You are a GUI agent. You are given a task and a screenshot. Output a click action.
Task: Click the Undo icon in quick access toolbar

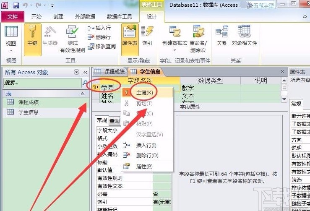click(25, 5)
